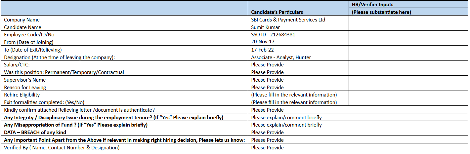This screenshot has width=470, height=154.
Task: Select the Candidate's Particulars header cell
Action: pyautogui.click(x=277, y=12)
